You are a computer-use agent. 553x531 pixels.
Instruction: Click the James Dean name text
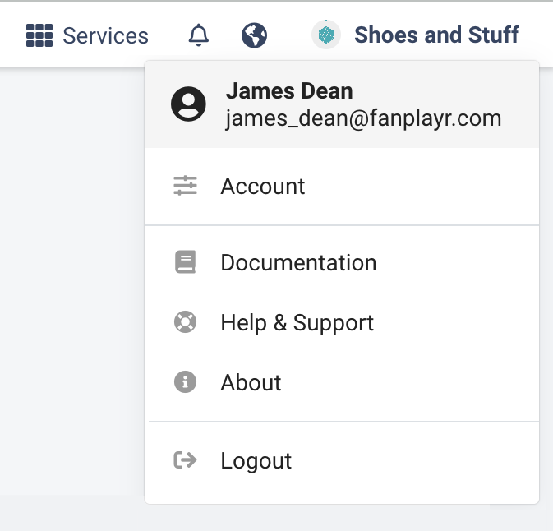(289, 91)
